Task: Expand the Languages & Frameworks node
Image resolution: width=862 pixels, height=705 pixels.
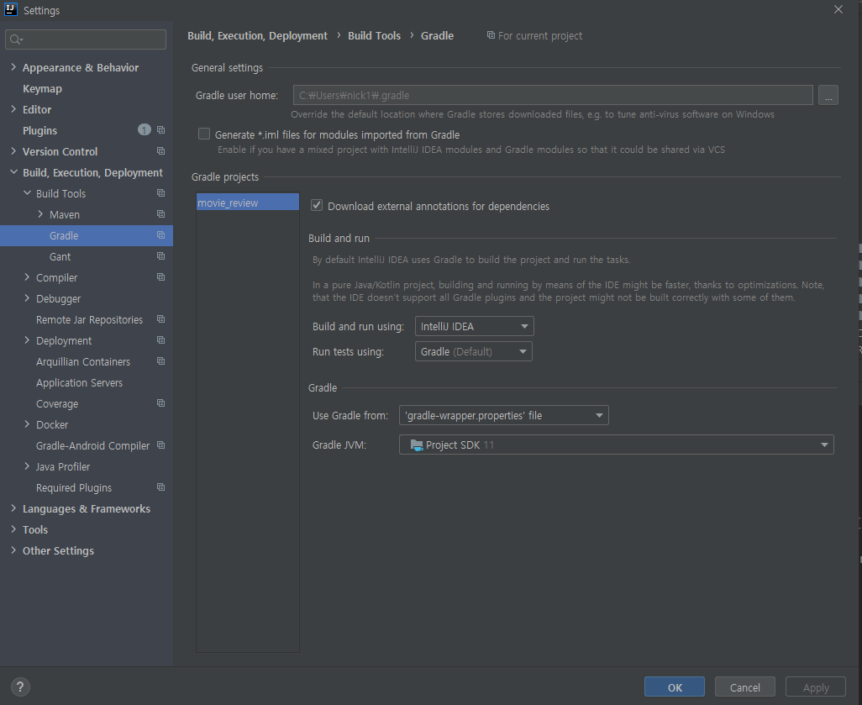Action: click(13, 508)
